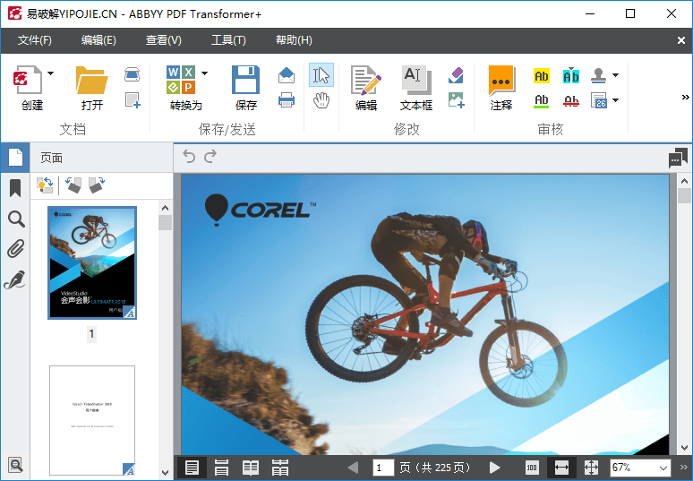Click the 文本框 text box tool
693x481 pixels.
416,80
